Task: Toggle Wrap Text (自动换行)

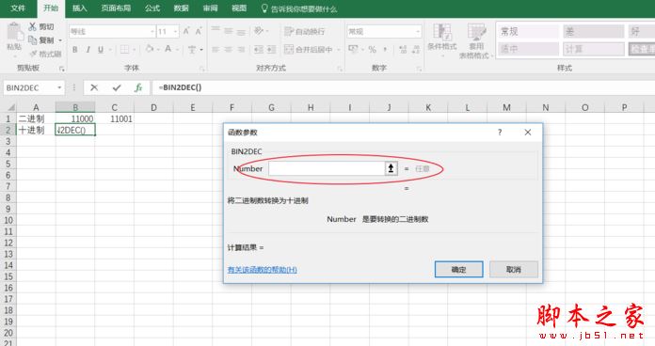Action: pyautogui.click(x=305, y=31)
